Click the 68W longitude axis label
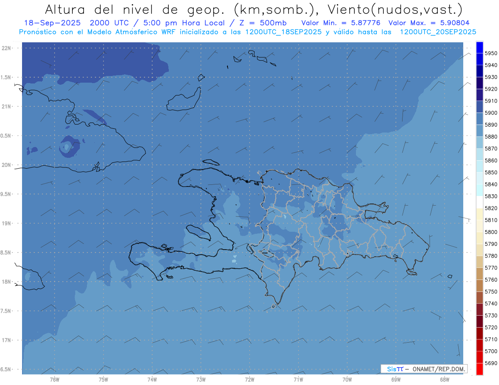 point(445,379)
